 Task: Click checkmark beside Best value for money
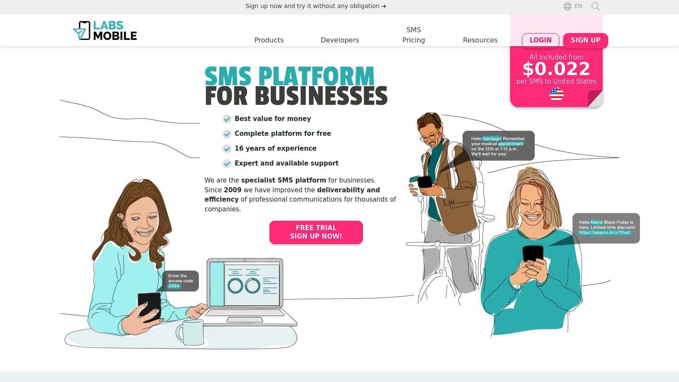click(x=227, y=119)
